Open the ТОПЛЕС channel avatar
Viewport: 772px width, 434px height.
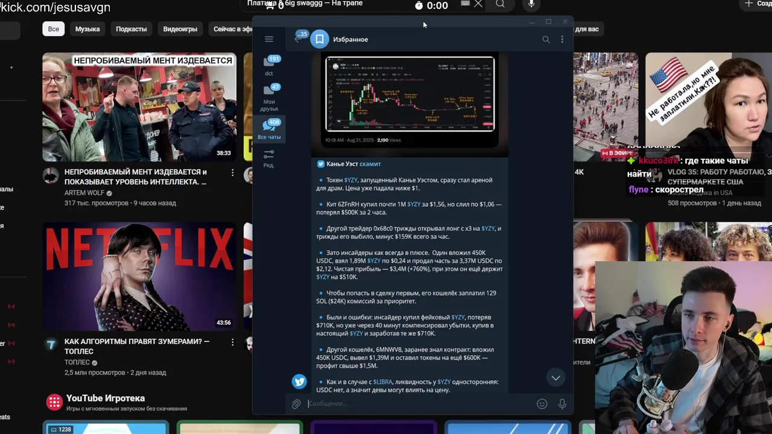point(51,344)
